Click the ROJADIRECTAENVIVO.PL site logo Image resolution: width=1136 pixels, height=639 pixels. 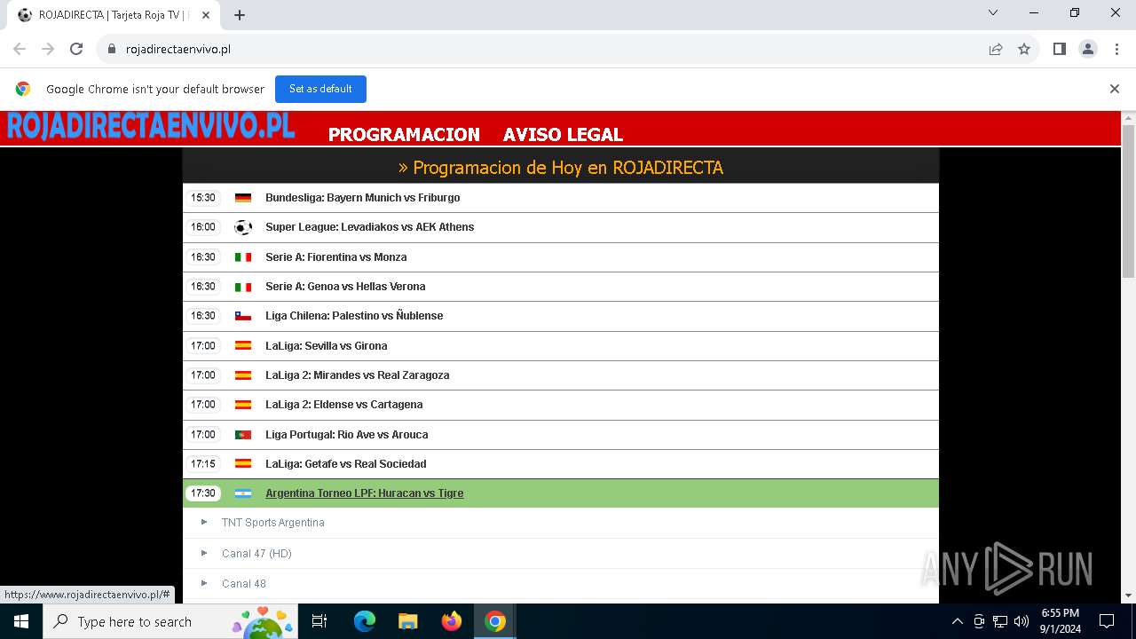(x=151, y=126)
